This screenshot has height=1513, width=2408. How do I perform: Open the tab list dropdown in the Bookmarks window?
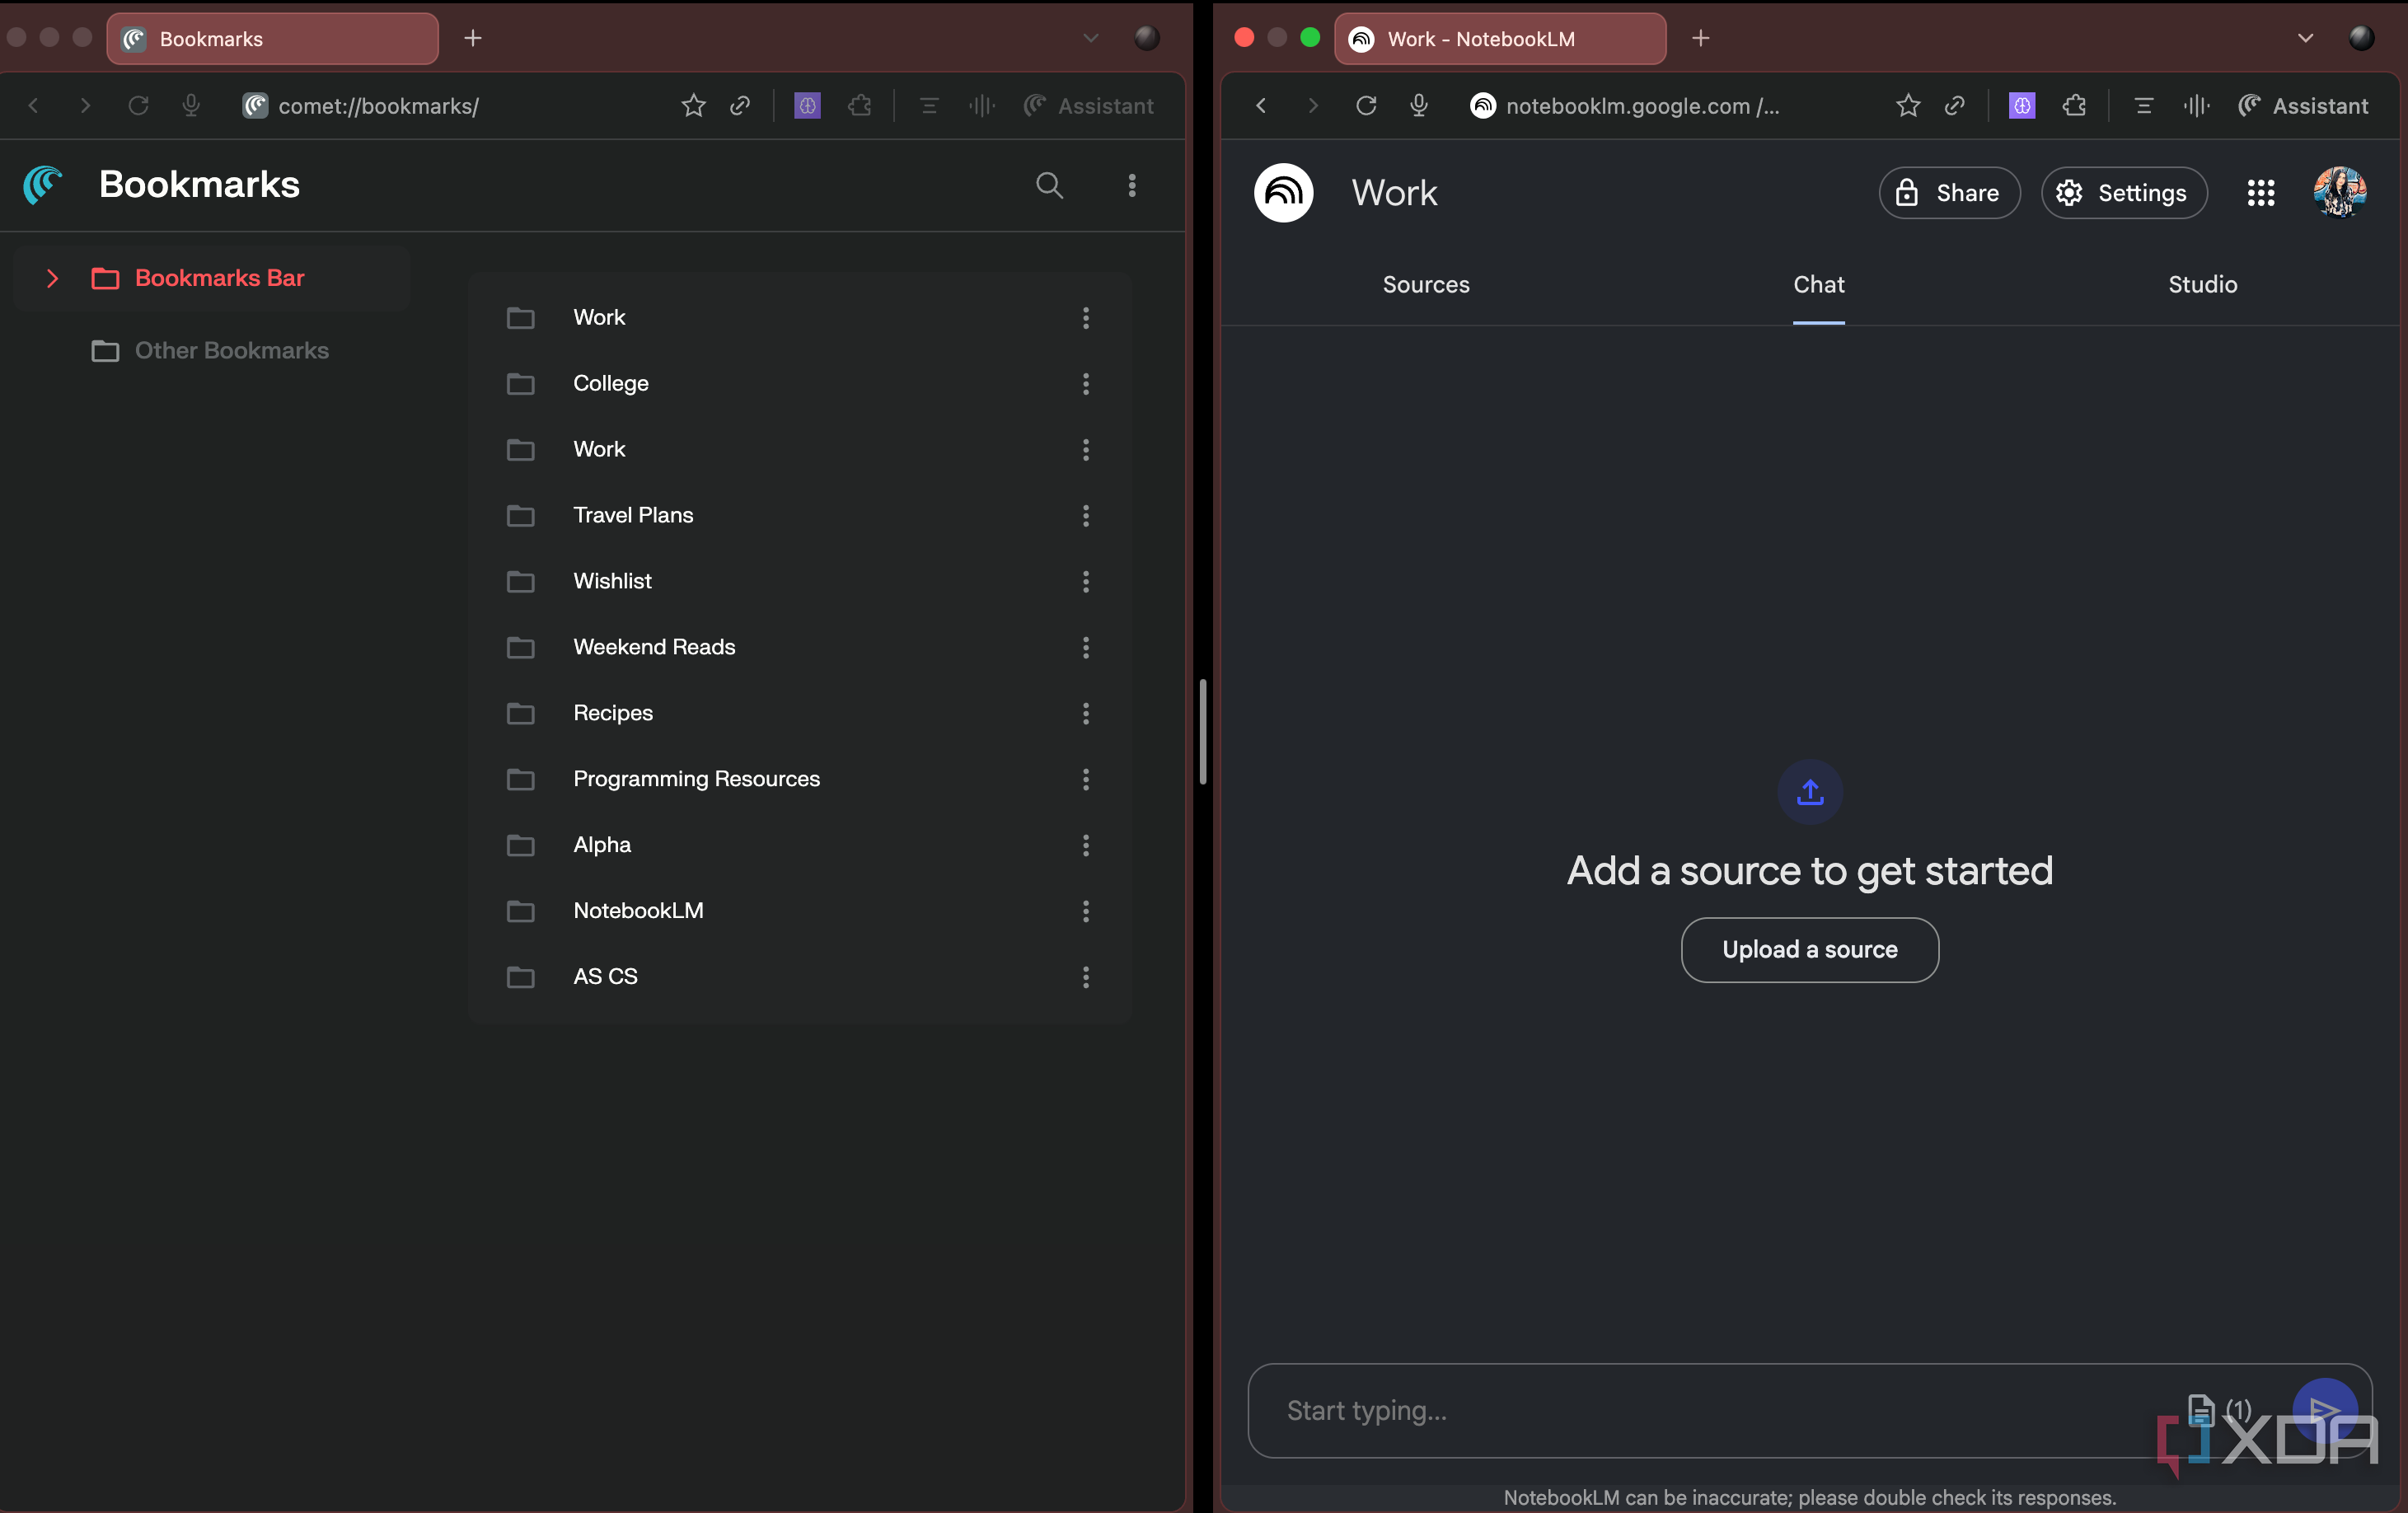tap(1090, 38)
